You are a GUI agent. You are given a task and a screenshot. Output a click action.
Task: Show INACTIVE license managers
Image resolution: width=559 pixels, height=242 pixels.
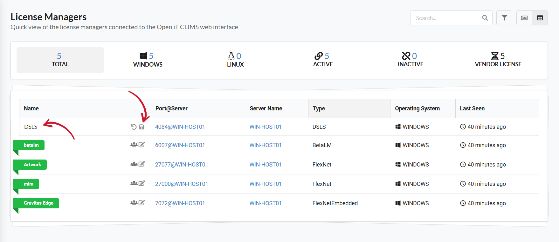click(411, 60)
